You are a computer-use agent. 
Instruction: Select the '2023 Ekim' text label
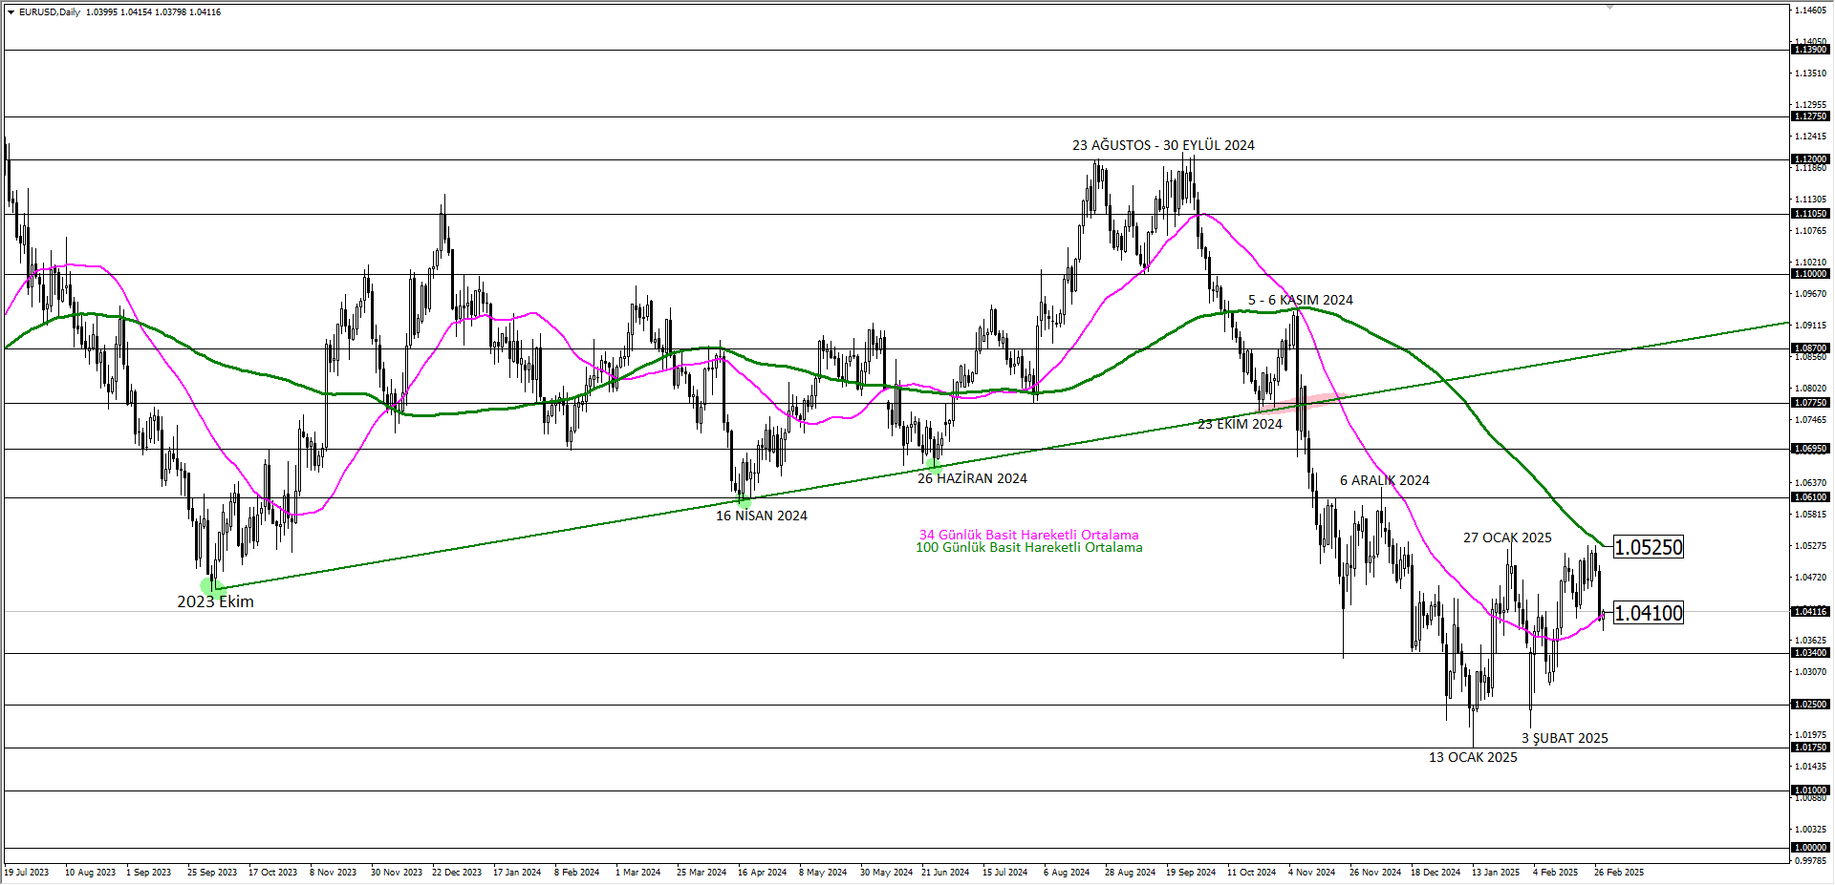215,601
